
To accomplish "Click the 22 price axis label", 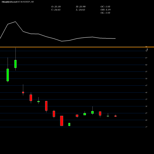I will (146, 120).
